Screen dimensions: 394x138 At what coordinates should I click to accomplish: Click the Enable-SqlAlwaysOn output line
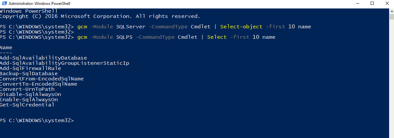29,100
